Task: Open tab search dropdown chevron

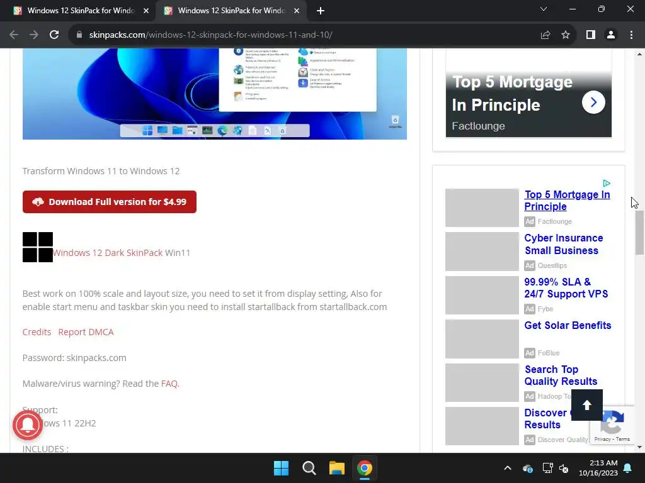Action: click(544, 9)
